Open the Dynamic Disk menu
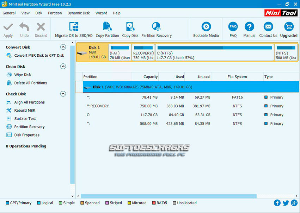 (79, 13)
